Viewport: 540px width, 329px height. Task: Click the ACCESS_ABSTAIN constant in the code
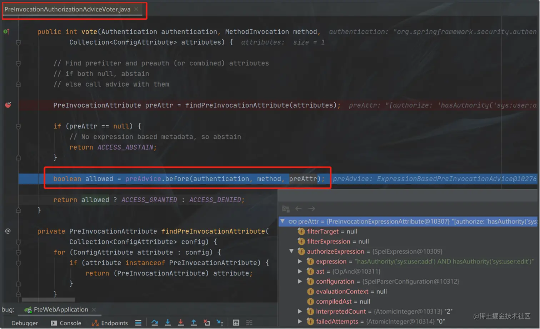[x=125, y=147]
